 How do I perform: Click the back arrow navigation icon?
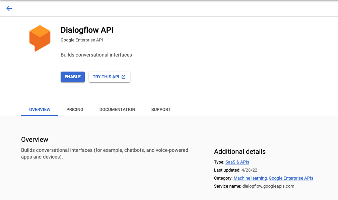click(9, 8)
